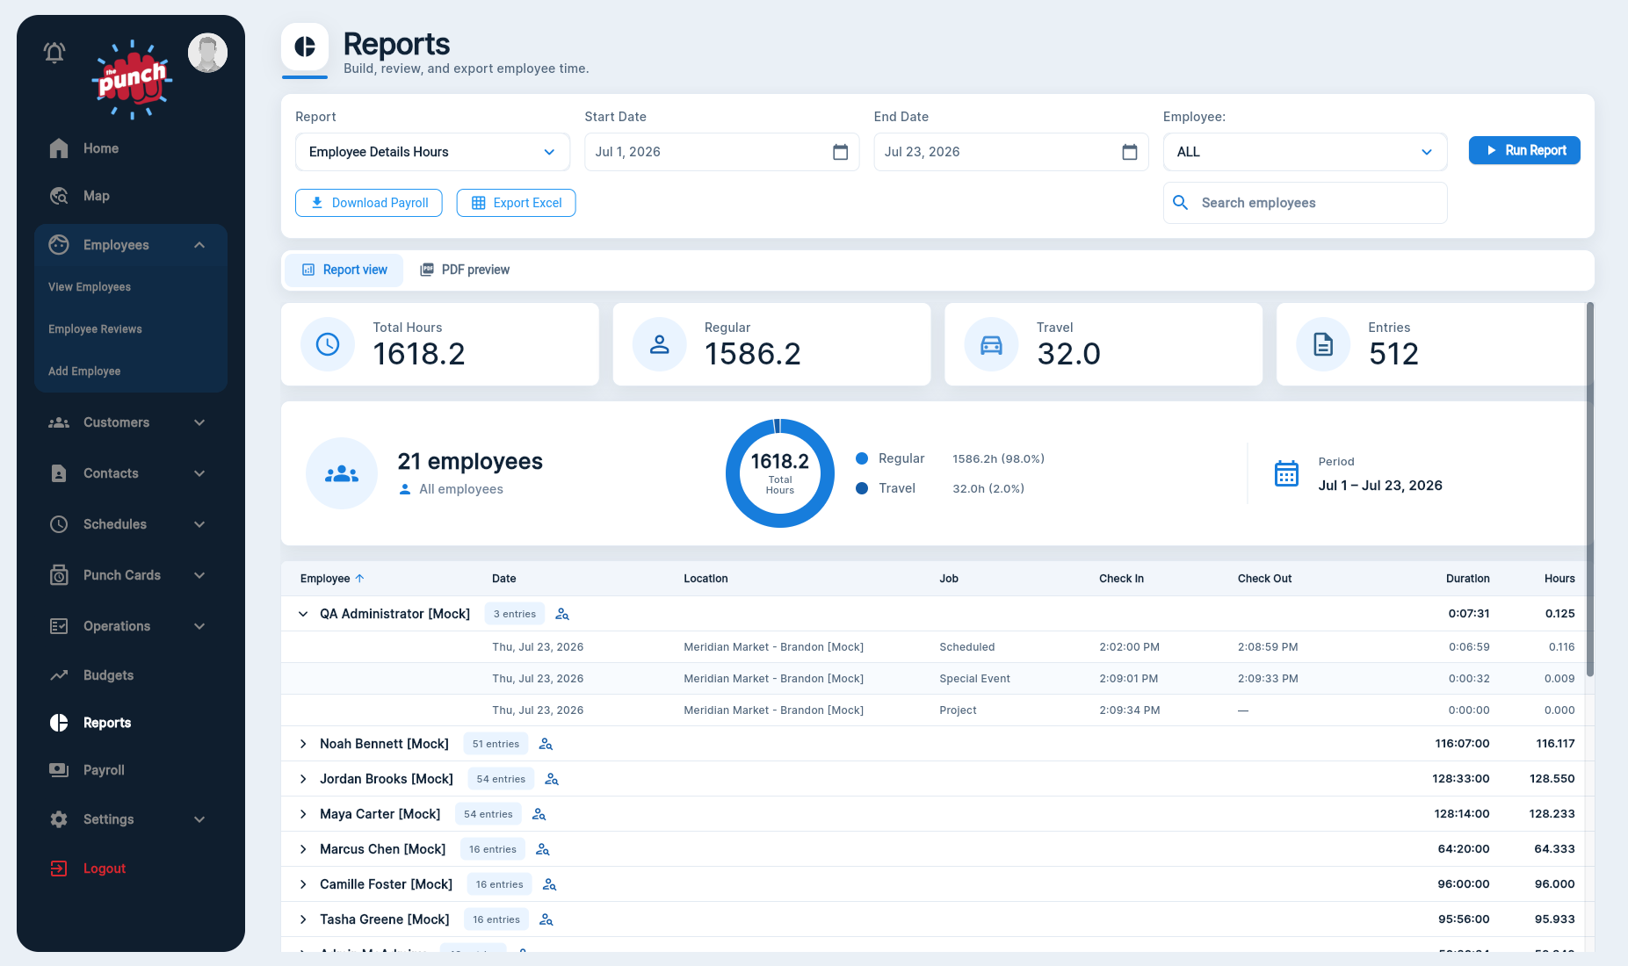The height and width of the screenshot is (966, 1628).
Task: Click Download Payroll button
Action: click(x=369, y=203)
